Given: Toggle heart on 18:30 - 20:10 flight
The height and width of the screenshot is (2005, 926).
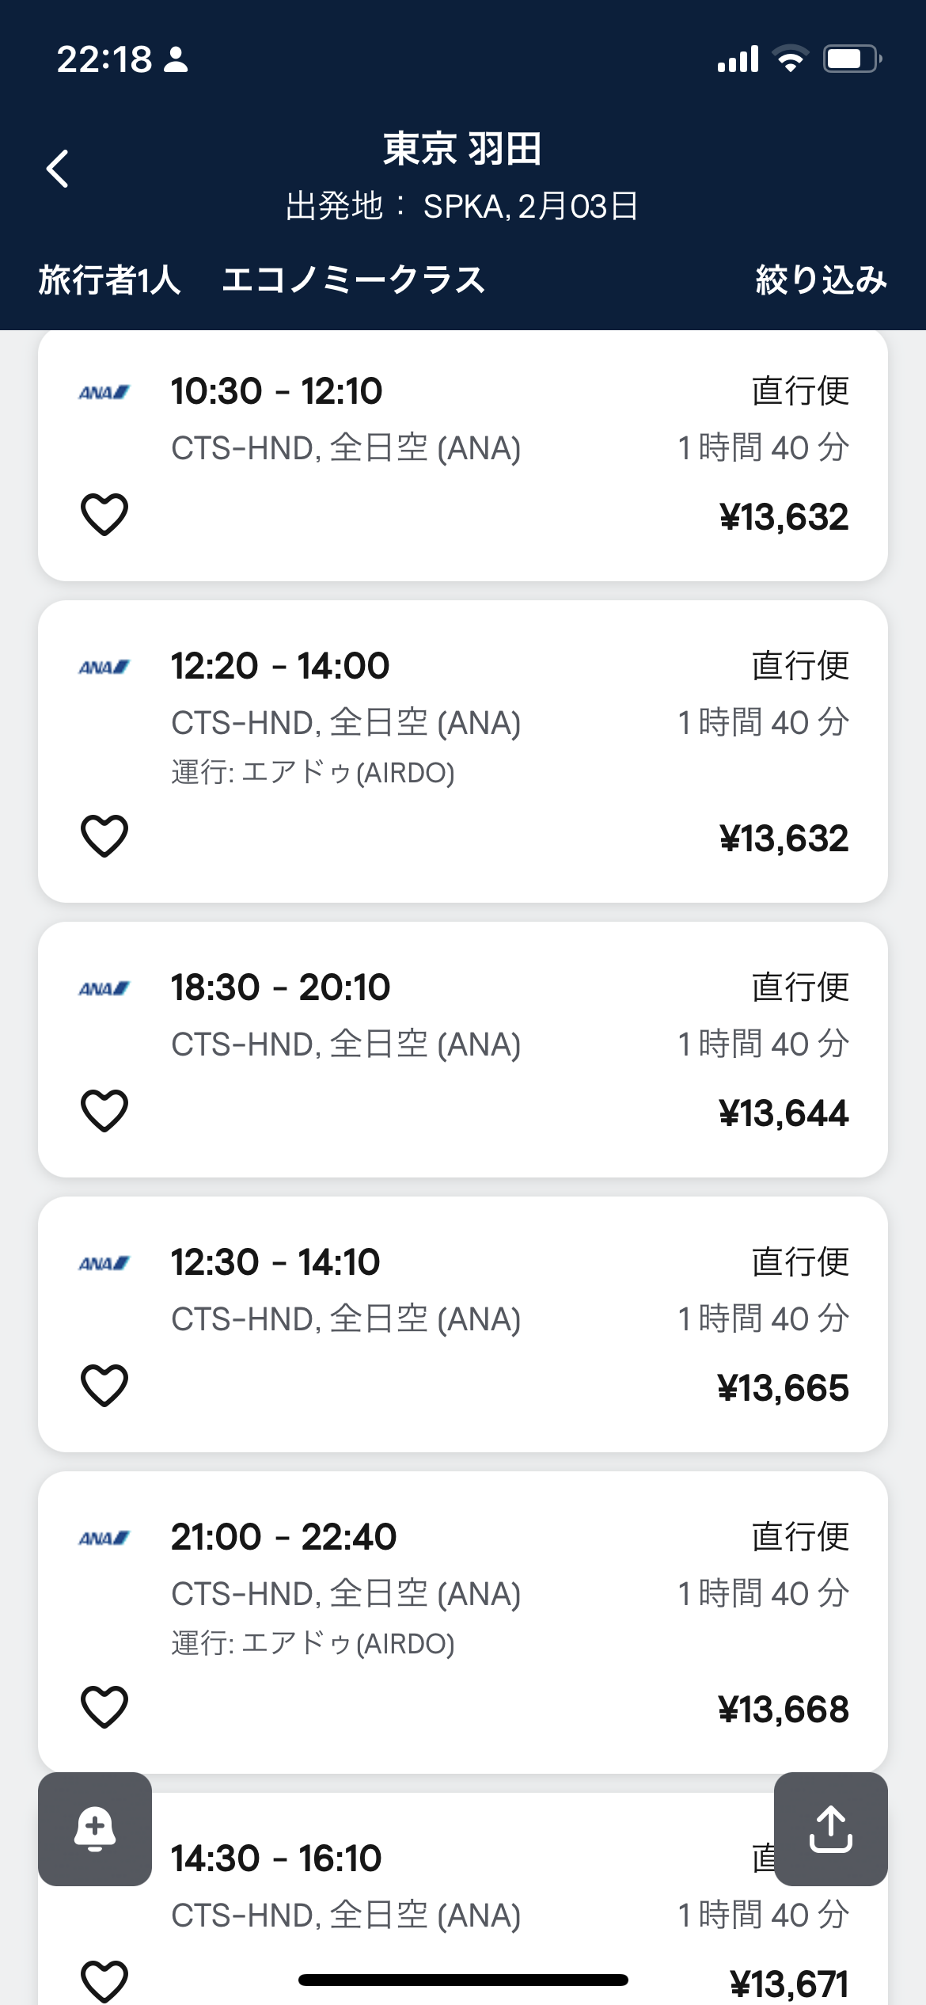Looking at the screenshot, I should 104,1110.
